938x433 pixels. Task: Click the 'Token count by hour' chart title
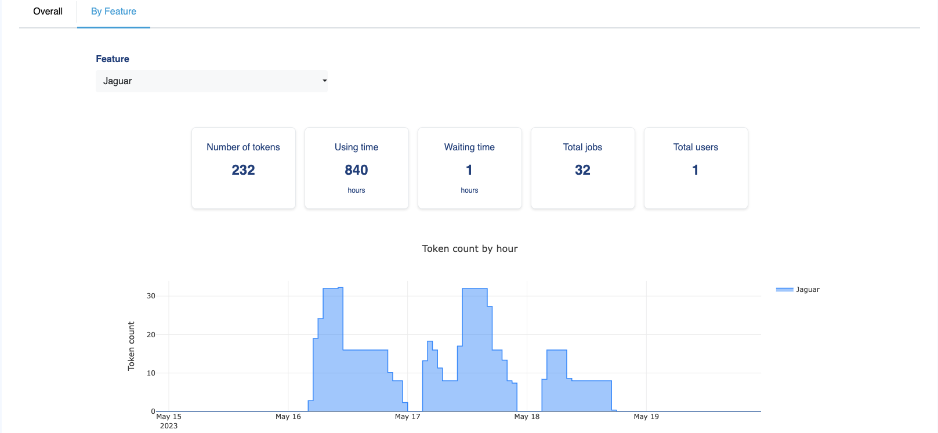point(470,249)
